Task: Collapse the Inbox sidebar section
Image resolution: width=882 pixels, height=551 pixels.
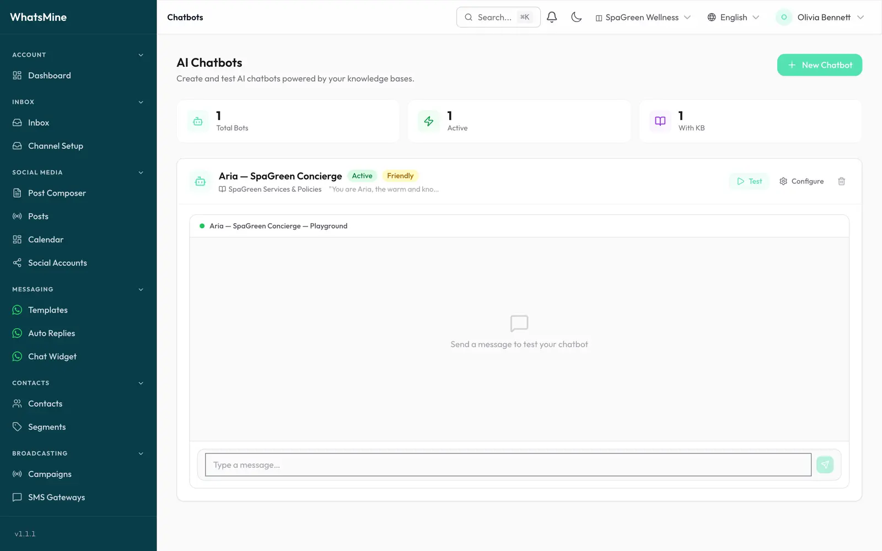Action: tap(141, 102)
